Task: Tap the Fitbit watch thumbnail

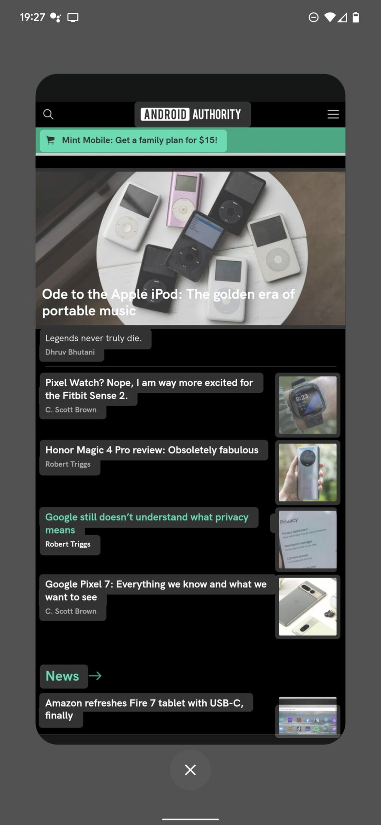Action: 308,405
